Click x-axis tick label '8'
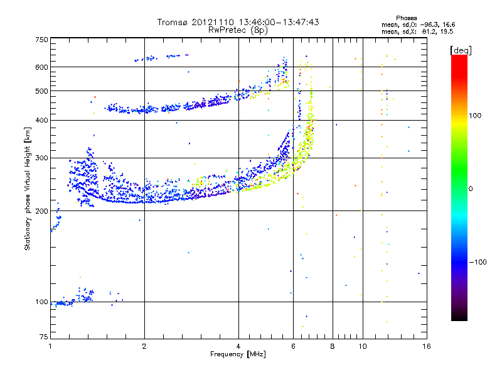This screenshot has height=377, width=502. (x=333, y=346)
